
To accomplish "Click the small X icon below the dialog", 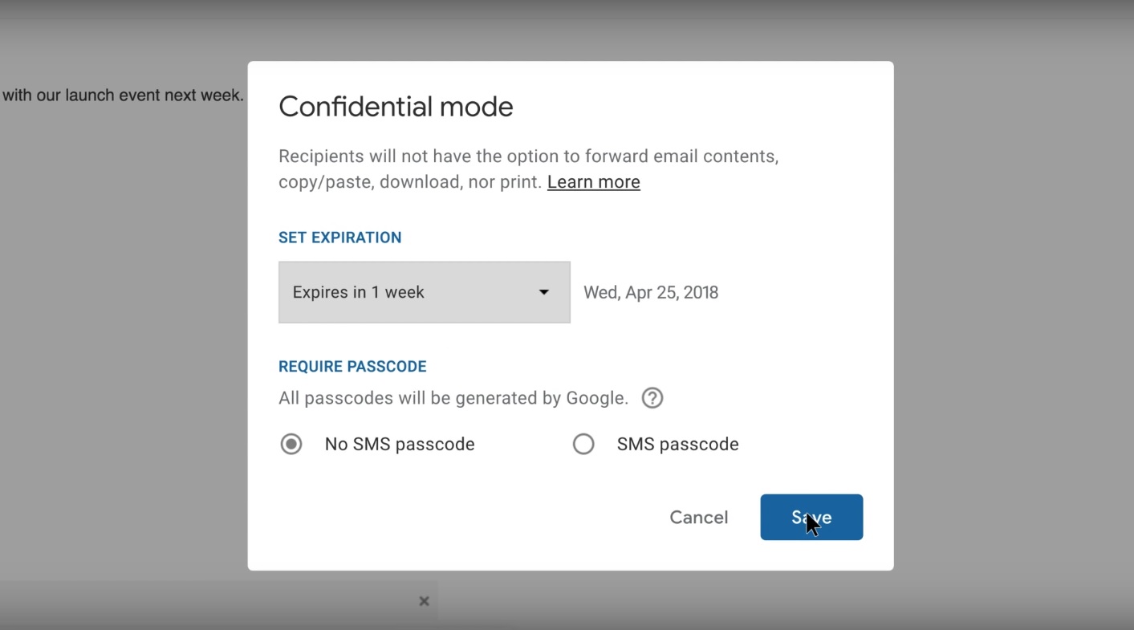I will click(x=424, y=601).
